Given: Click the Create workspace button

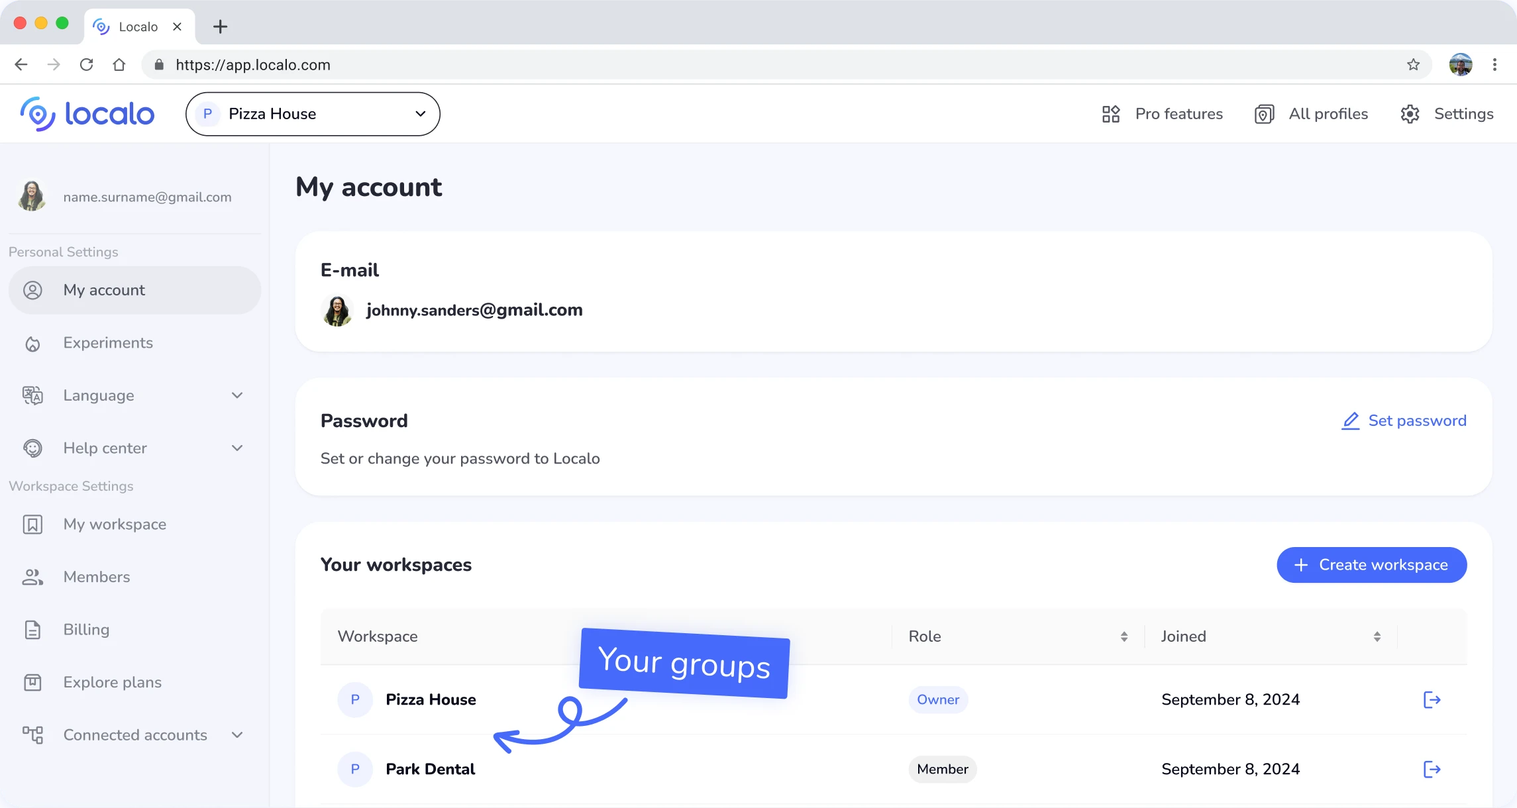Looking at the screenshot, I should 1371,565.
